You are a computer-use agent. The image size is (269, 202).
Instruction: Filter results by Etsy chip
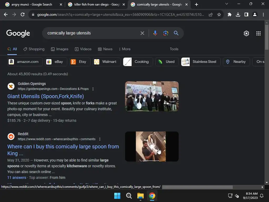tap(80, 62)
